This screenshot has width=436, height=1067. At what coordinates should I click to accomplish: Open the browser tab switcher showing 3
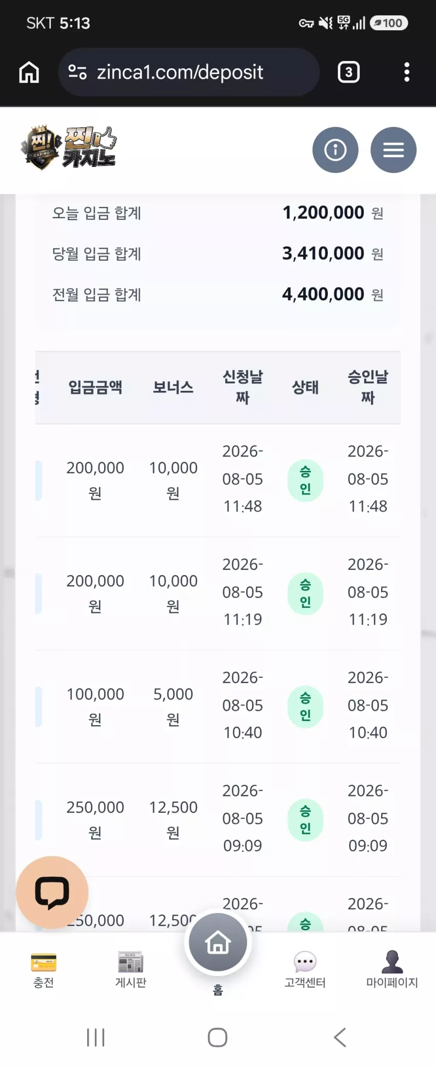[x=349, y=72]
